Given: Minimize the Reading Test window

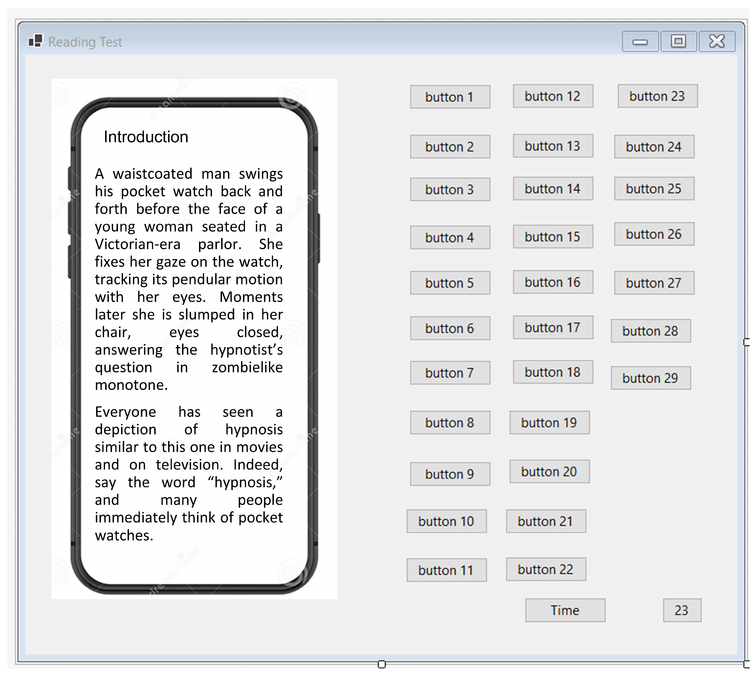Looking at the screenshot, I should (640, 41).
